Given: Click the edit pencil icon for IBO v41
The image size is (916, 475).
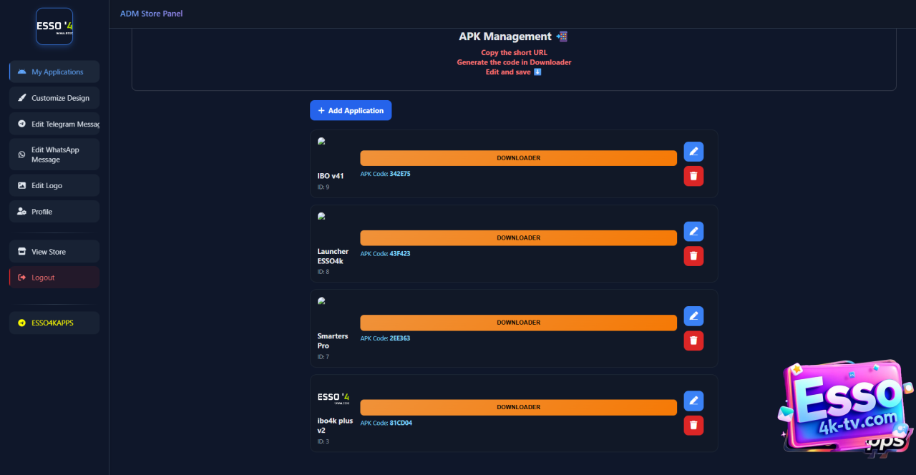Looking at the screenshot, I should coord(693,152).
